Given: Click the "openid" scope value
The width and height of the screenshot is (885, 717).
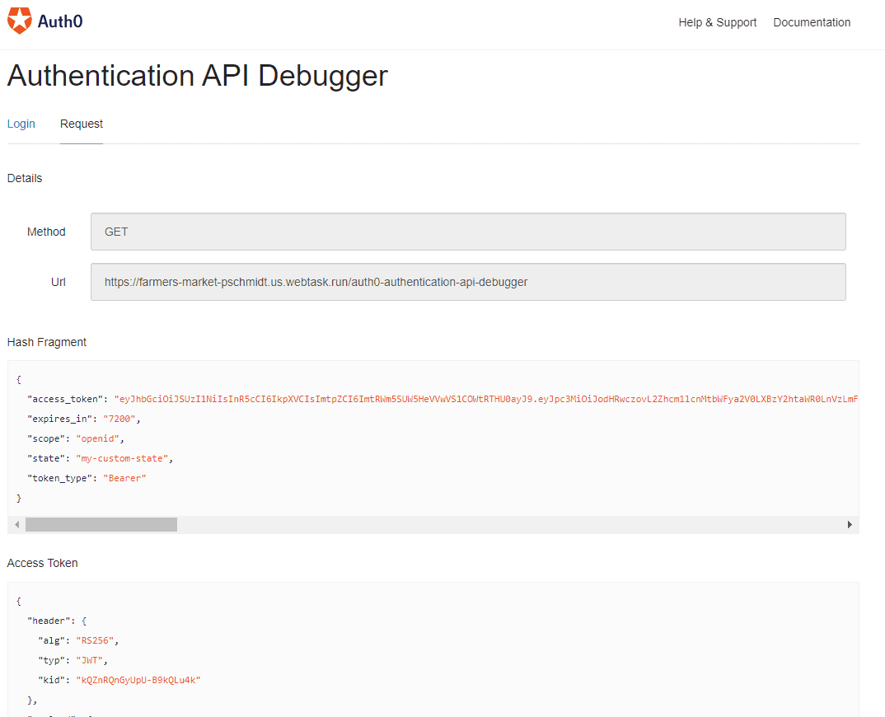Looking at the screenshot, I should [97, 438].
